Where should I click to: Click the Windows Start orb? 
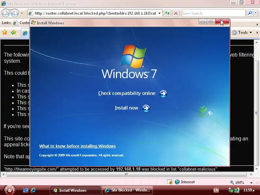(x=9, y=190)
